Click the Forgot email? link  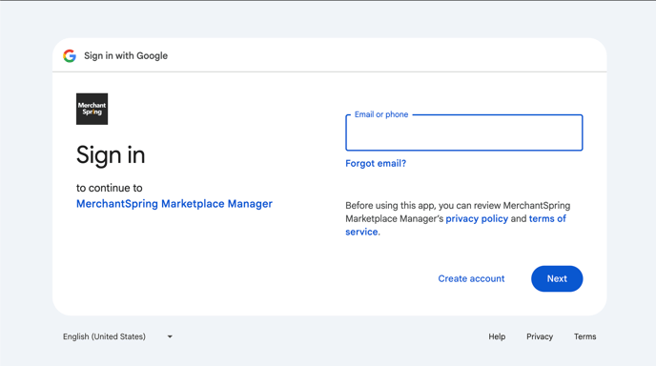pos(376,164)
